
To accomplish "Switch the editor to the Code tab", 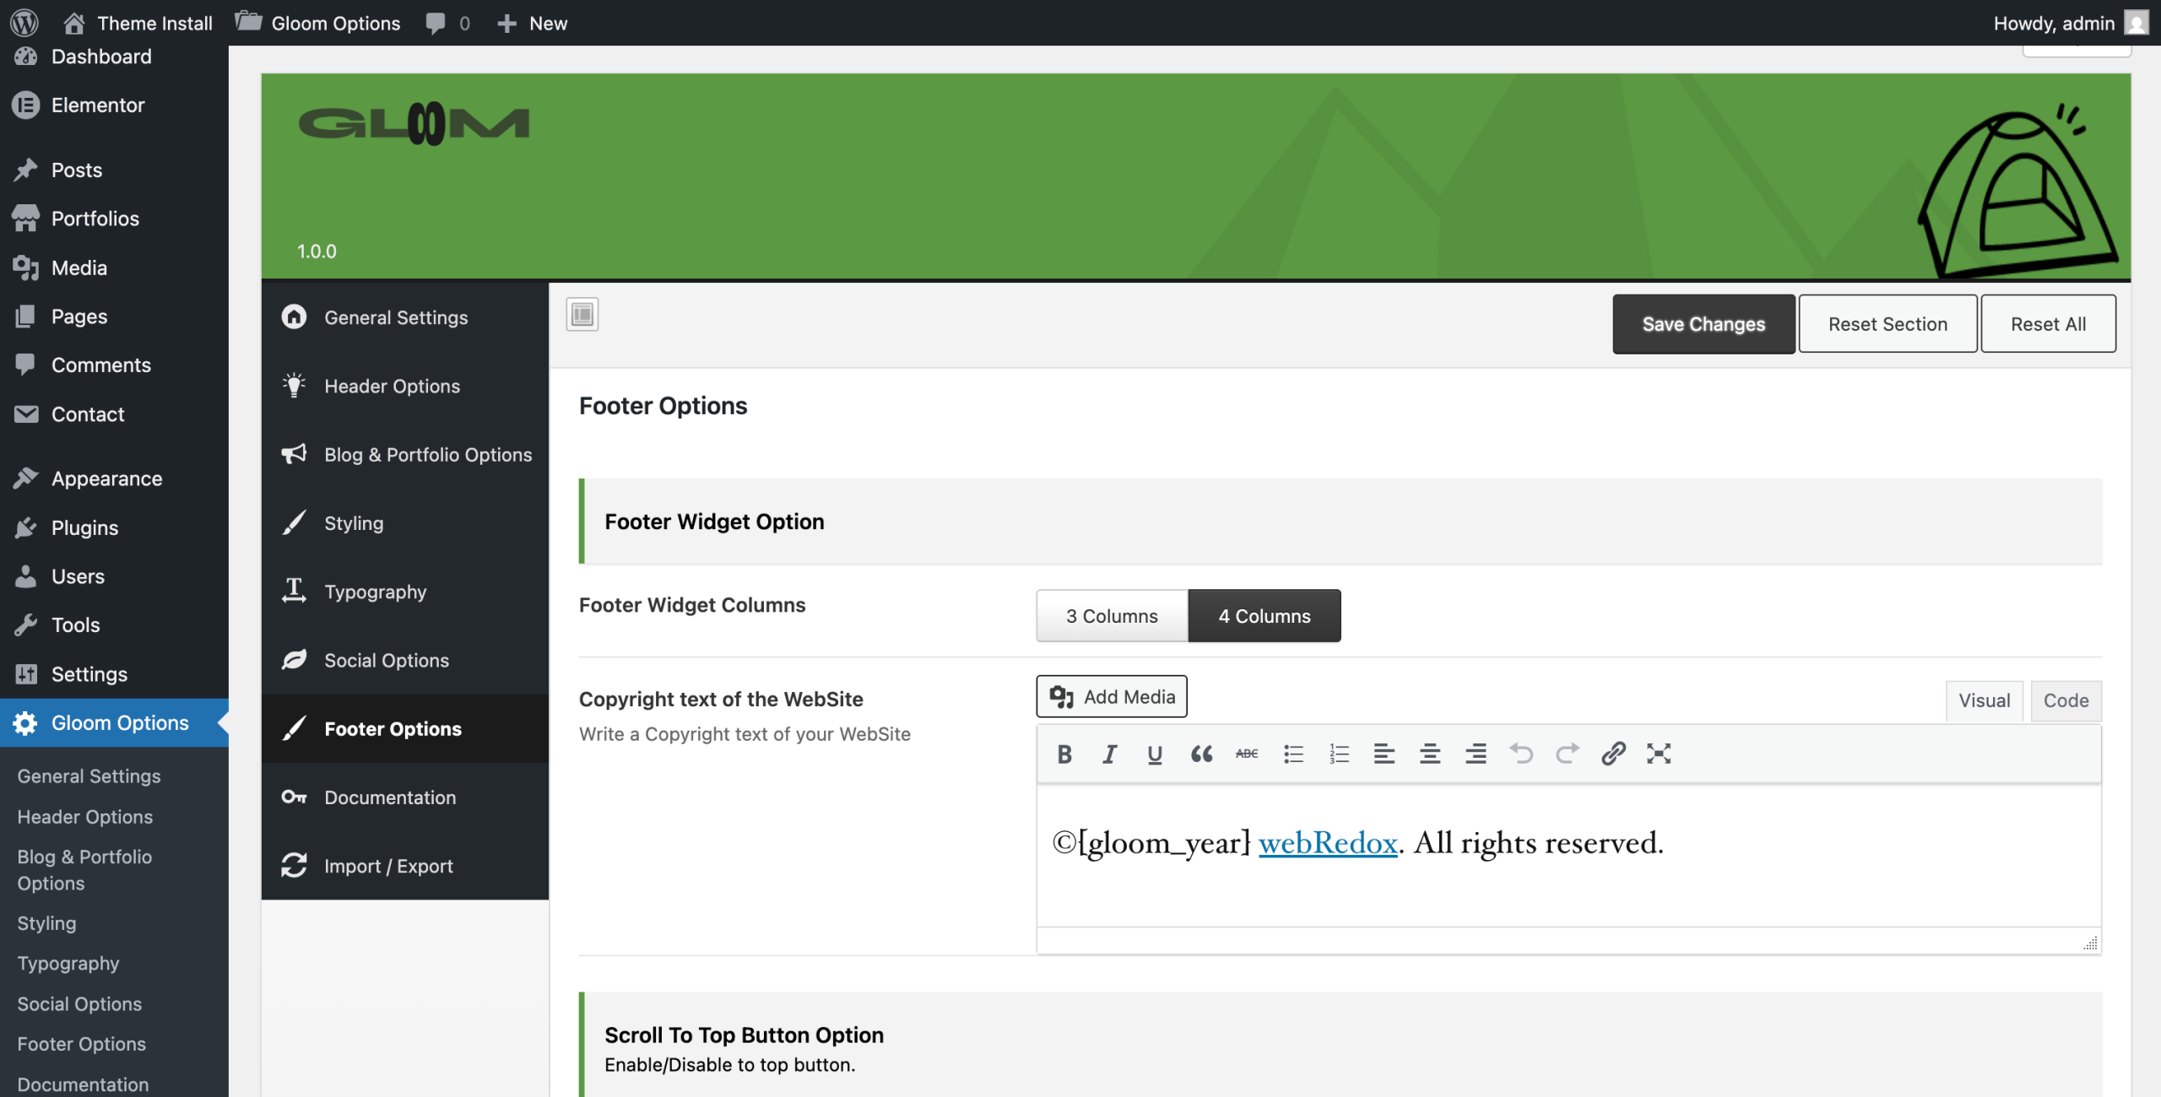I will coord(2066,700).
